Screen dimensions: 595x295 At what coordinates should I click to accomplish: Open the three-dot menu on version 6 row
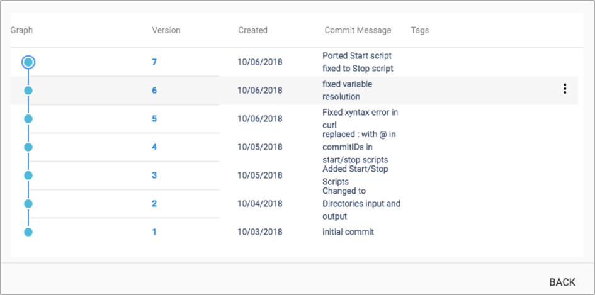tap(565, 89)
